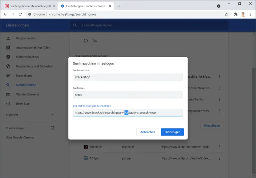Focus the Suchkürzel text field
This screenshot has height=178, width=256.
[128, 95]
